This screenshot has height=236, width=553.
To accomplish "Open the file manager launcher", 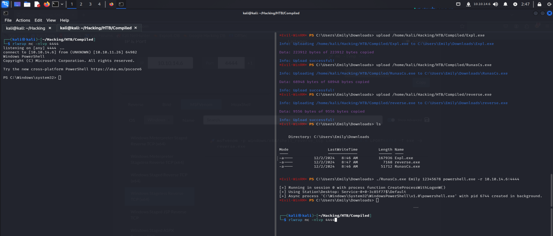I will coord(27,4).
